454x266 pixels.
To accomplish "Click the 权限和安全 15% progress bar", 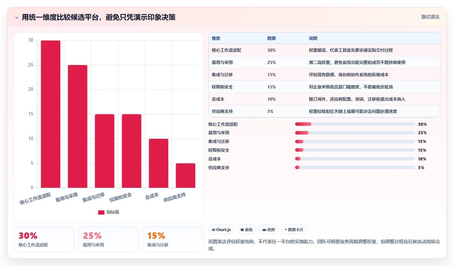I will point(355,150).
